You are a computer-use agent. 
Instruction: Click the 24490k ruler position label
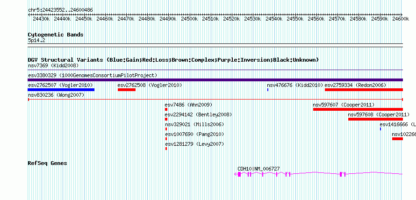[x=168, y=19]
